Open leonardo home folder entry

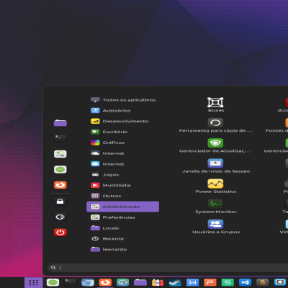click(122, 249)
